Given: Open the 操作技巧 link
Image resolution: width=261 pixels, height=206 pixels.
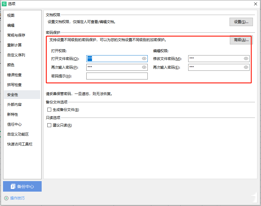Looking at the screenshot, I should [17, 198].
